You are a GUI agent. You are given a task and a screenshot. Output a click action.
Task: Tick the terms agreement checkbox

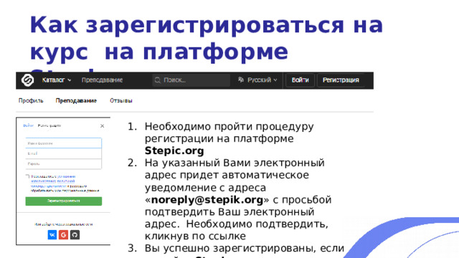coord(27,176)
